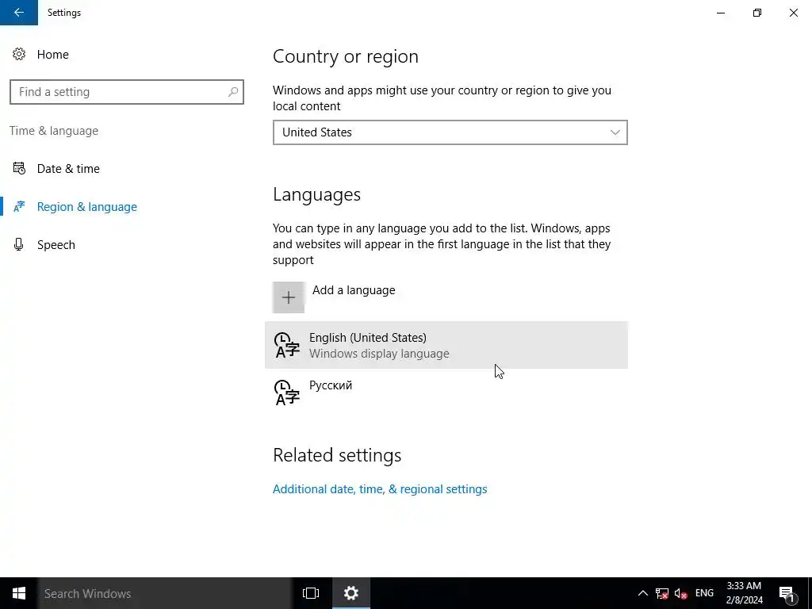Click the Languages heading
This screenshot has width=812, height=609.
click(x=316, y=195)
